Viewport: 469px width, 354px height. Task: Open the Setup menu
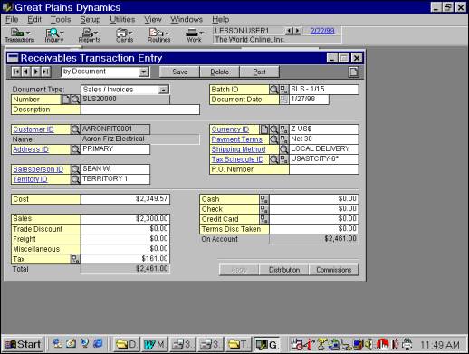tap(91, 20)
